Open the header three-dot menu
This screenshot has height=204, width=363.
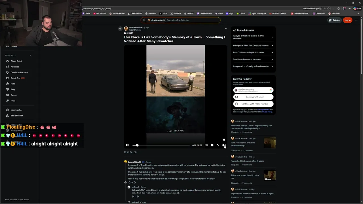click(356, 20)
